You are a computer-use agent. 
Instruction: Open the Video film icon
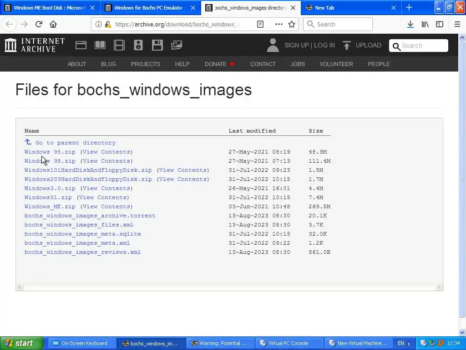point(119,45)
